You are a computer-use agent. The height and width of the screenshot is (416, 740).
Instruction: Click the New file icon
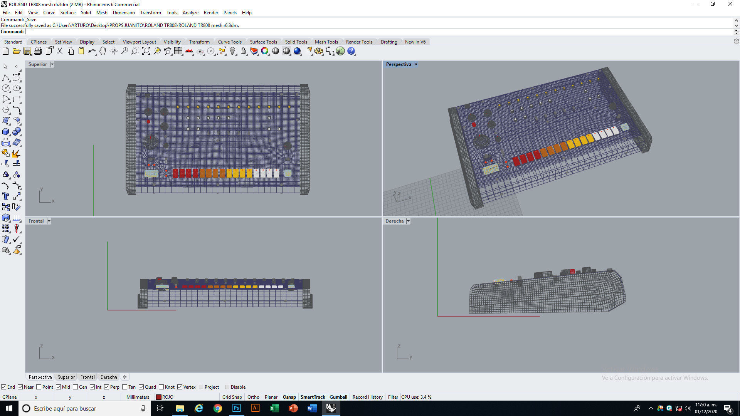click(5, 51)
